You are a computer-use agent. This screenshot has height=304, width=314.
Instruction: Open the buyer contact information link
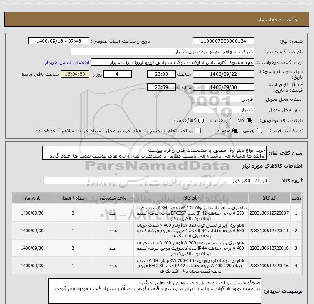67,62
